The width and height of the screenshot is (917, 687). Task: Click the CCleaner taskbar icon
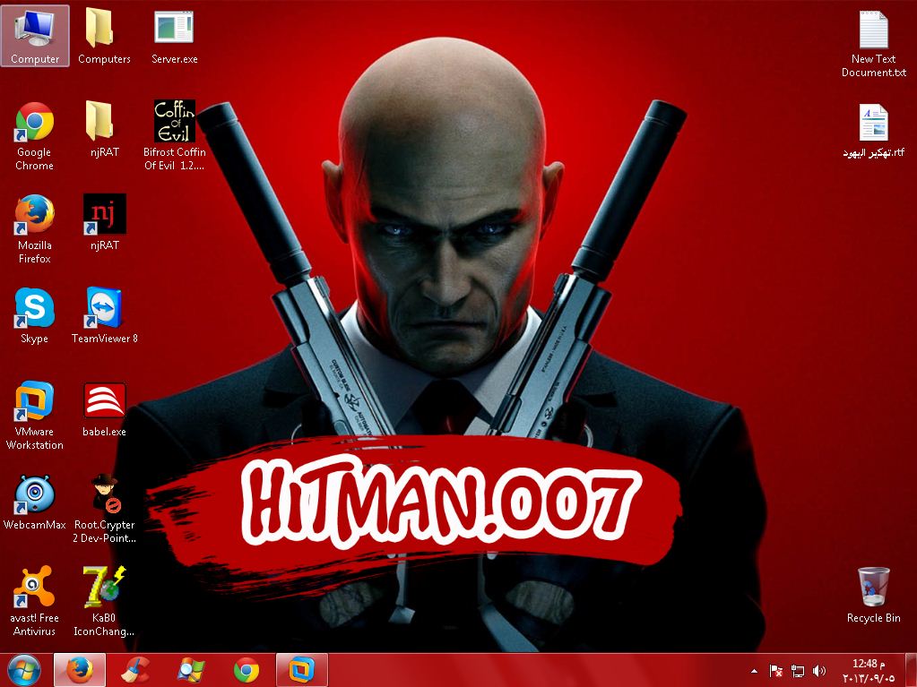pyautogui.click(x=135, y=670)
